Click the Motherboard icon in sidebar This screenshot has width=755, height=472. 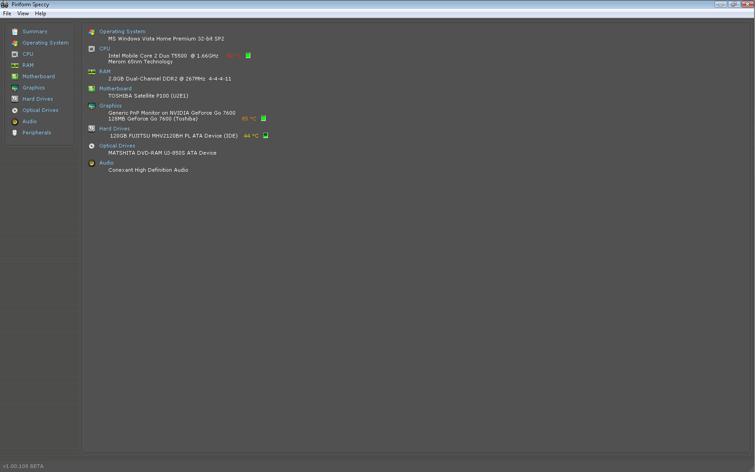tap(15, 76)
